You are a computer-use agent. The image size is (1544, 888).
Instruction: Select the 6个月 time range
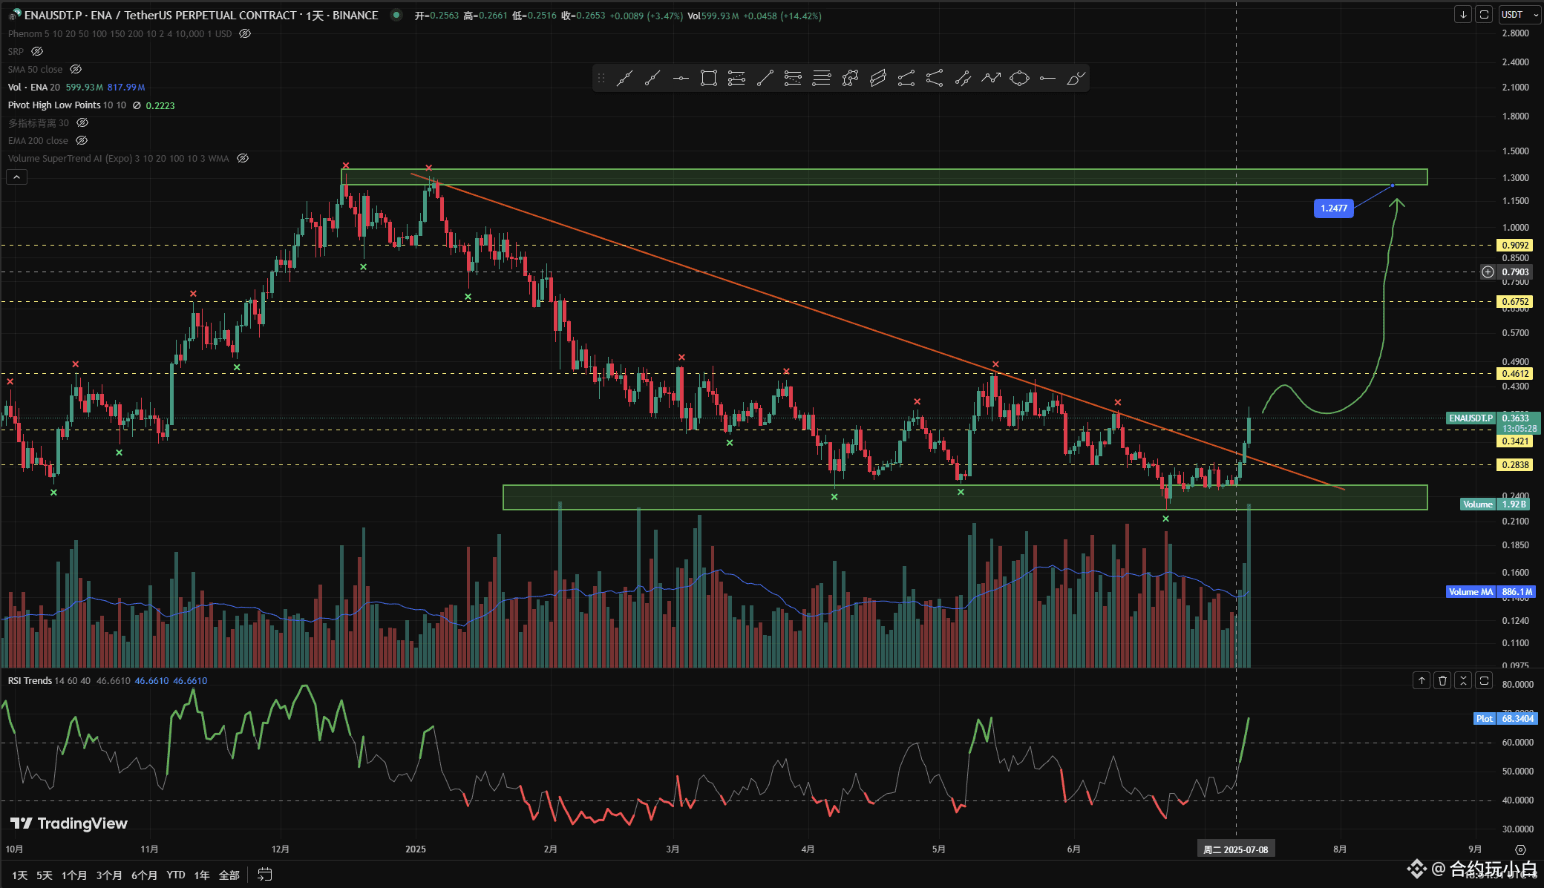145,875
